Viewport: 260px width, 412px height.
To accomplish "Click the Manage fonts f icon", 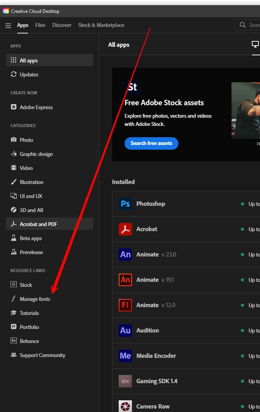I will coord(13,299).
